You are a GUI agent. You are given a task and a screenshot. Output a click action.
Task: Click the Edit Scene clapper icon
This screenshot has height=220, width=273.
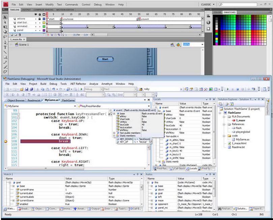(x=172, y=45)
